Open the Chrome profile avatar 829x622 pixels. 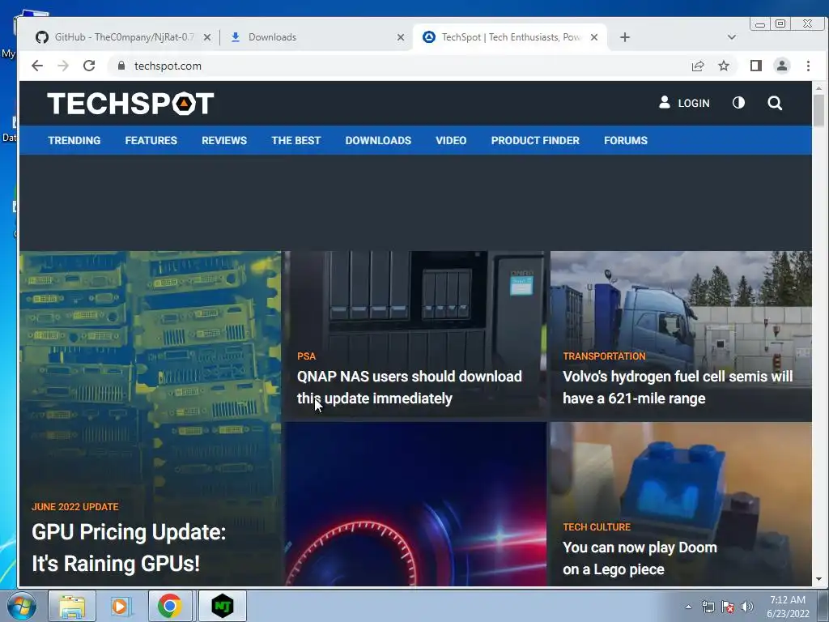click(781, 66)
